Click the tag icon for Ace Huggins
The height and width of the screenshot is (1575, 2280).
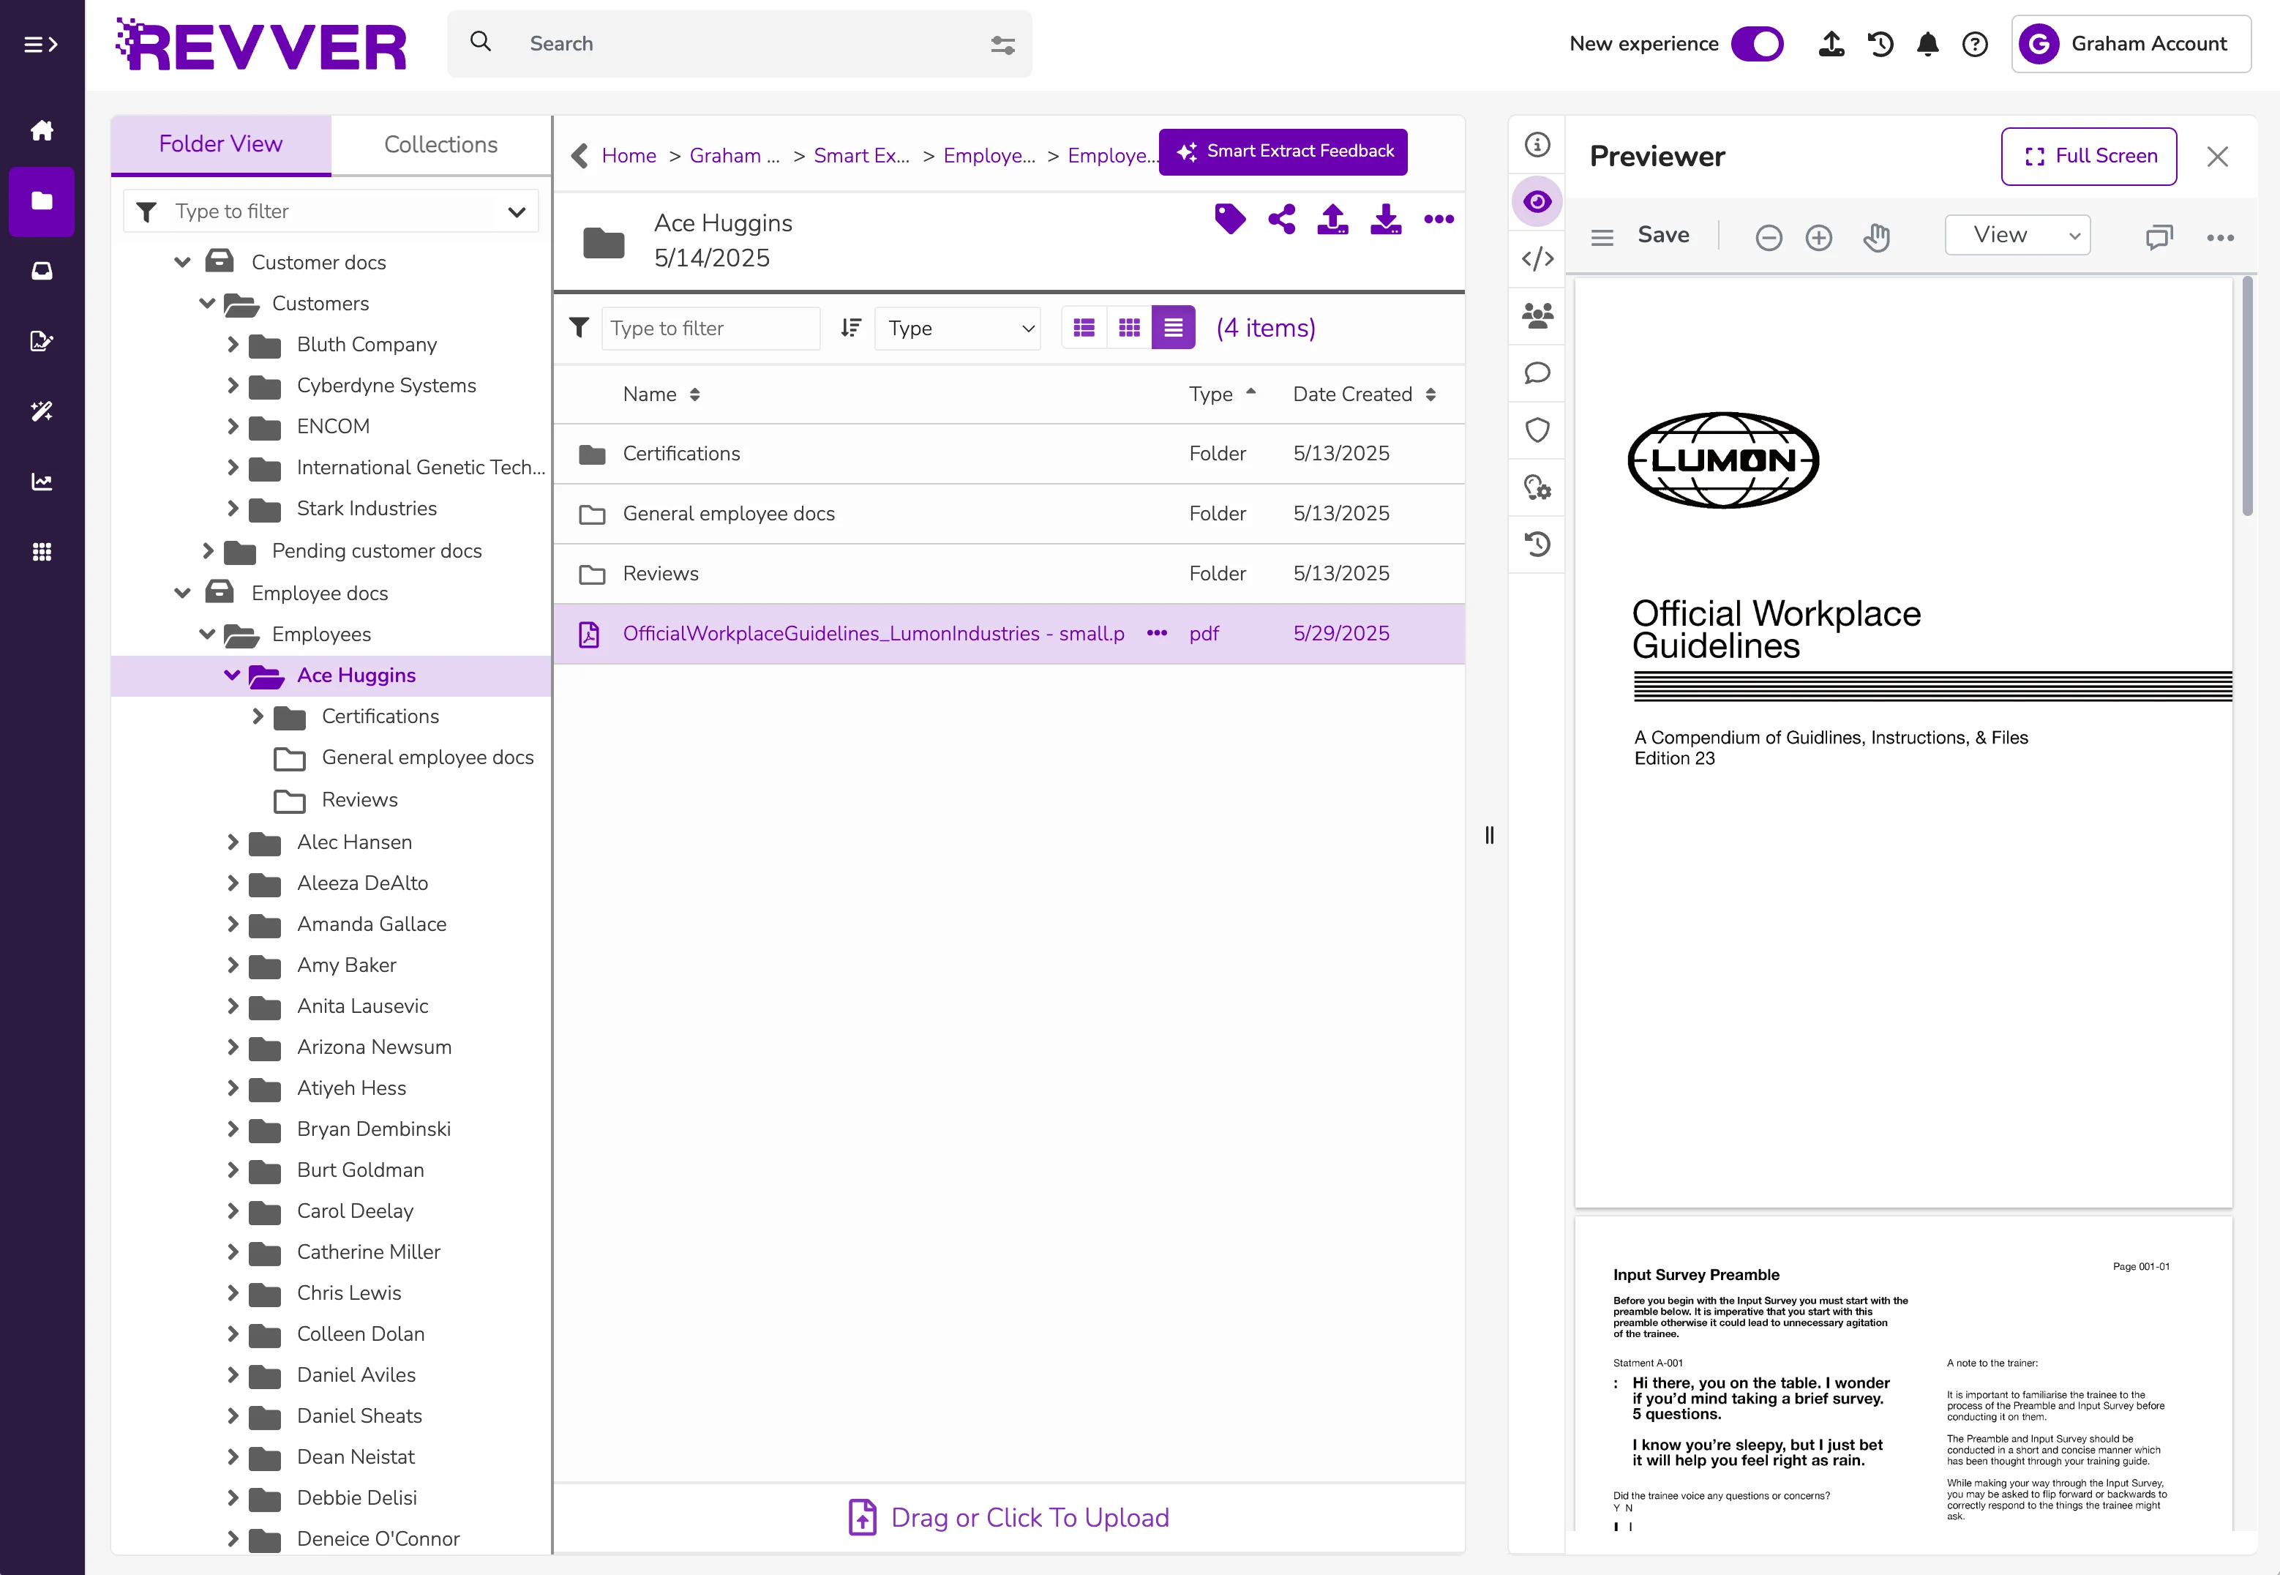pos(1229,219)
